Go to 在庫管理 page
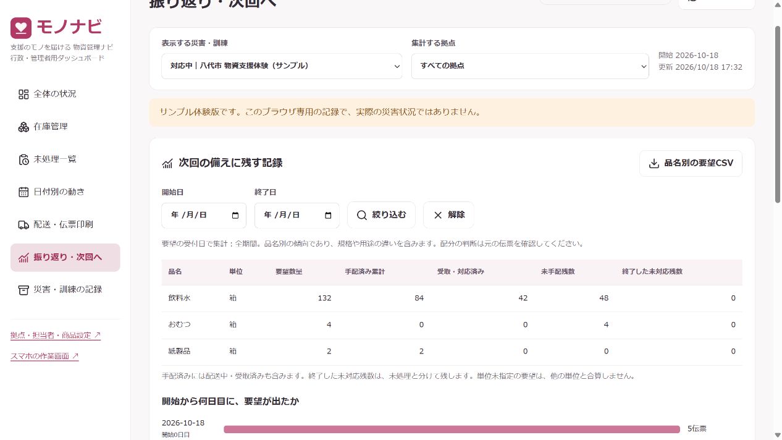 coord(65,127)
